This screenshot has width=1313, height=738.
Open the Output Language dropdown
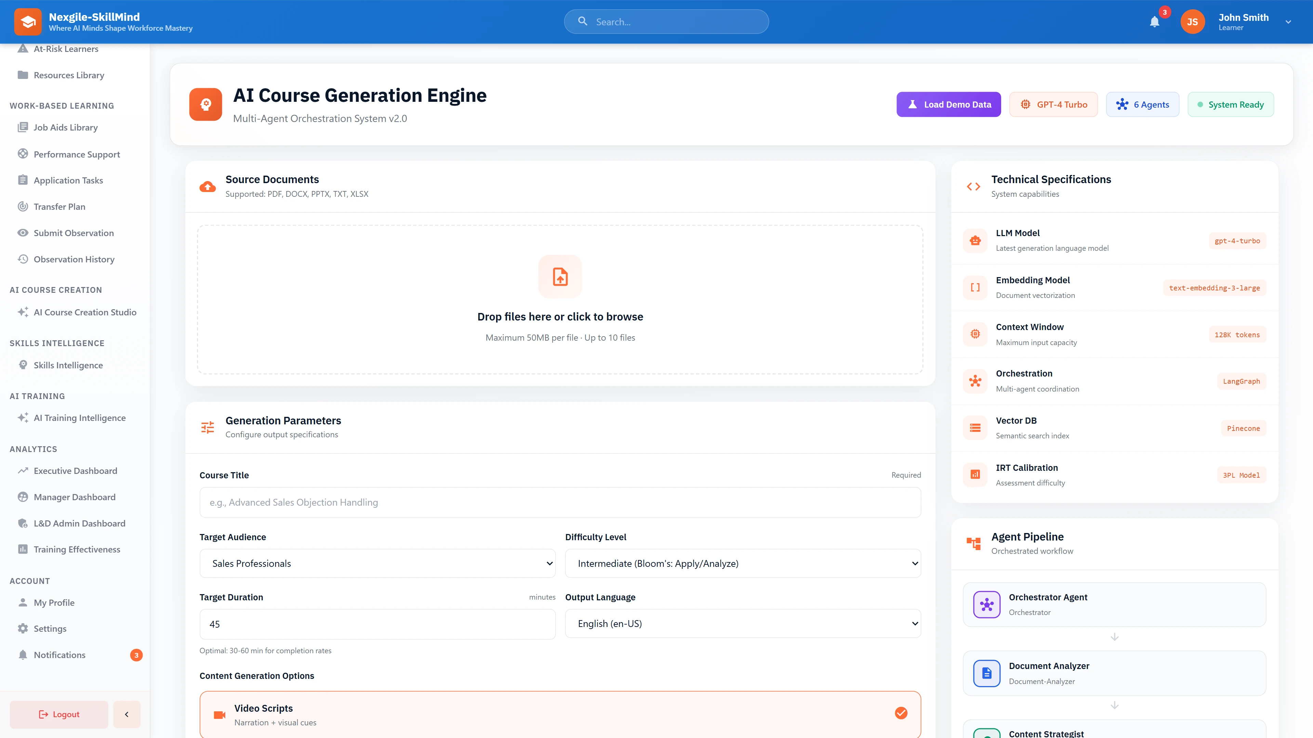pos(742,623)
